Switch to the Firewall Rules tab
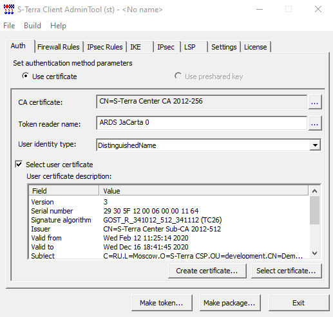The image size is (333, 317). [x=59, y=47]
